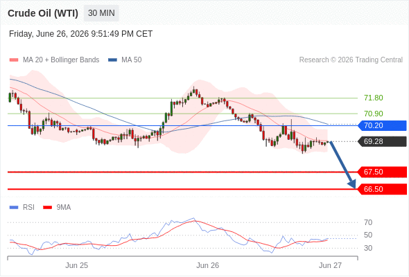This screenshot has width=409, height=277.
Task: Click the RSI 50 axis label
Action: click(368, 235)
